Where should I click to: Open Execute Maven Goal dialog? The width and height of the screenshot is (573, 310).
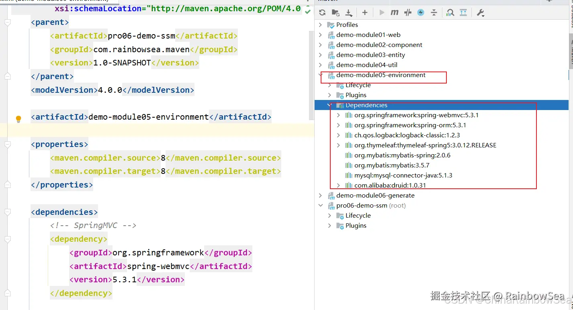[x=395, y=12]
